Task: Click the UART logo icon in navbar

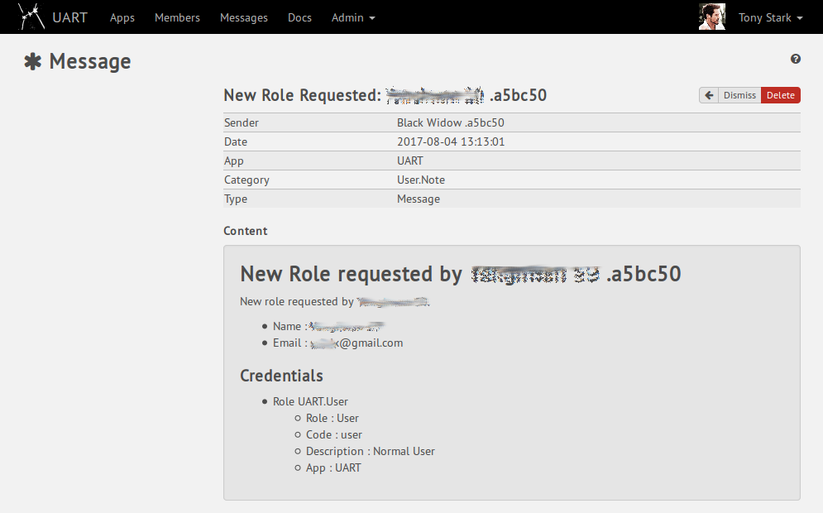Action: pyautogui.click(x=31, y=17)
